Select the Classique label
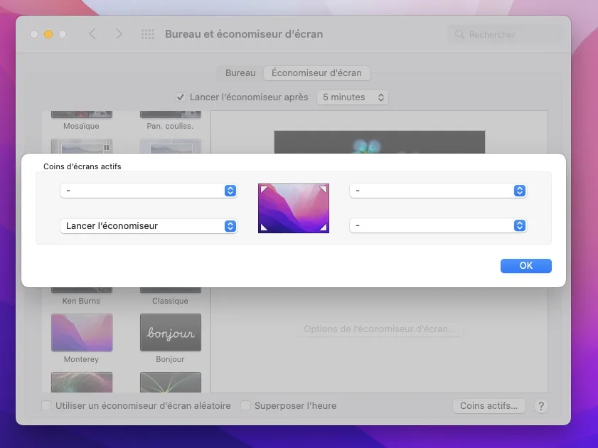 (x=170, y=301)
